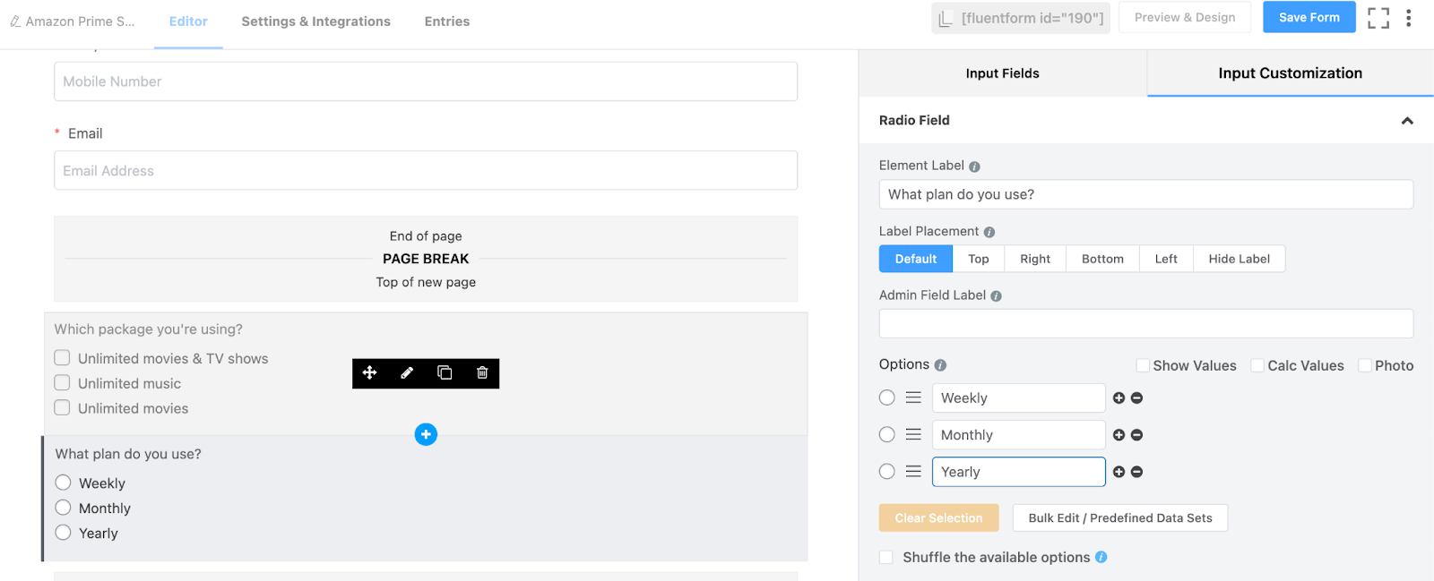The width and height of the screenshot is (1434, 581).
Task: Click the Admin Field Label input box
Action: 1145,324
